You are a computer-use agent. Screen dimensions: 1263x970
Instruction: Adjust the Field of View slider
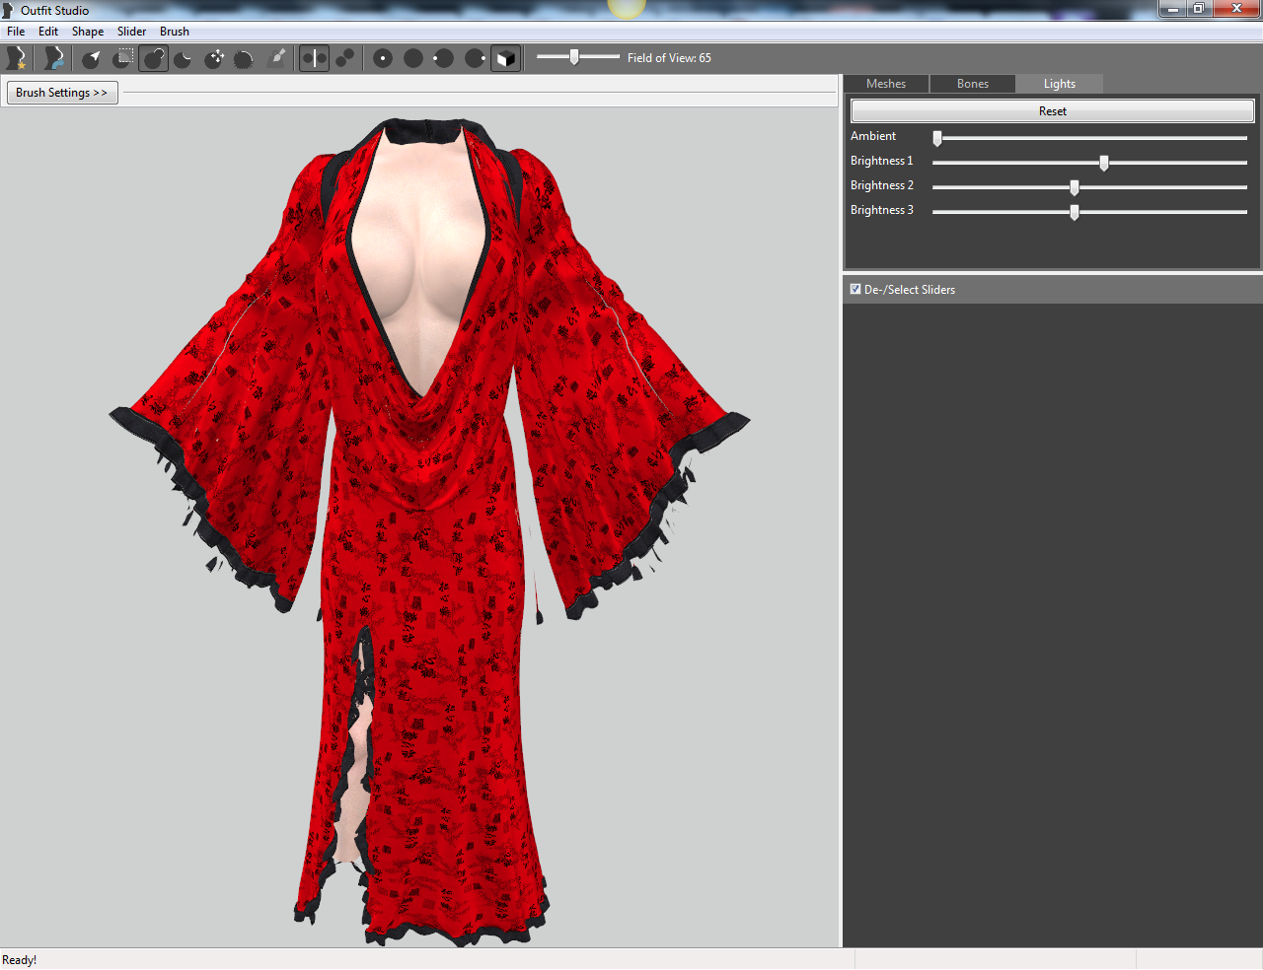tap(578, 57)
